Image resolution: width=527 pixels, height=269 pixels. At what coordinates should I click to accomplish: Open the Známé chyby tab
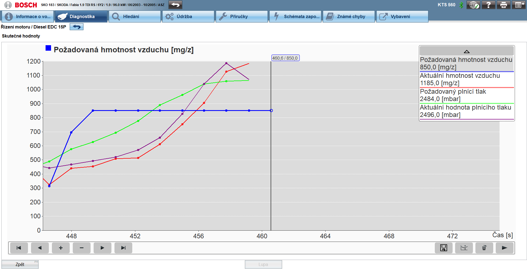click(349, 16)
